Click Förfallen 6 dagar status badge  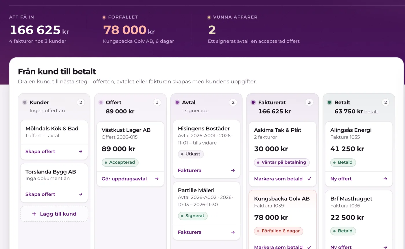pos(279,231)
